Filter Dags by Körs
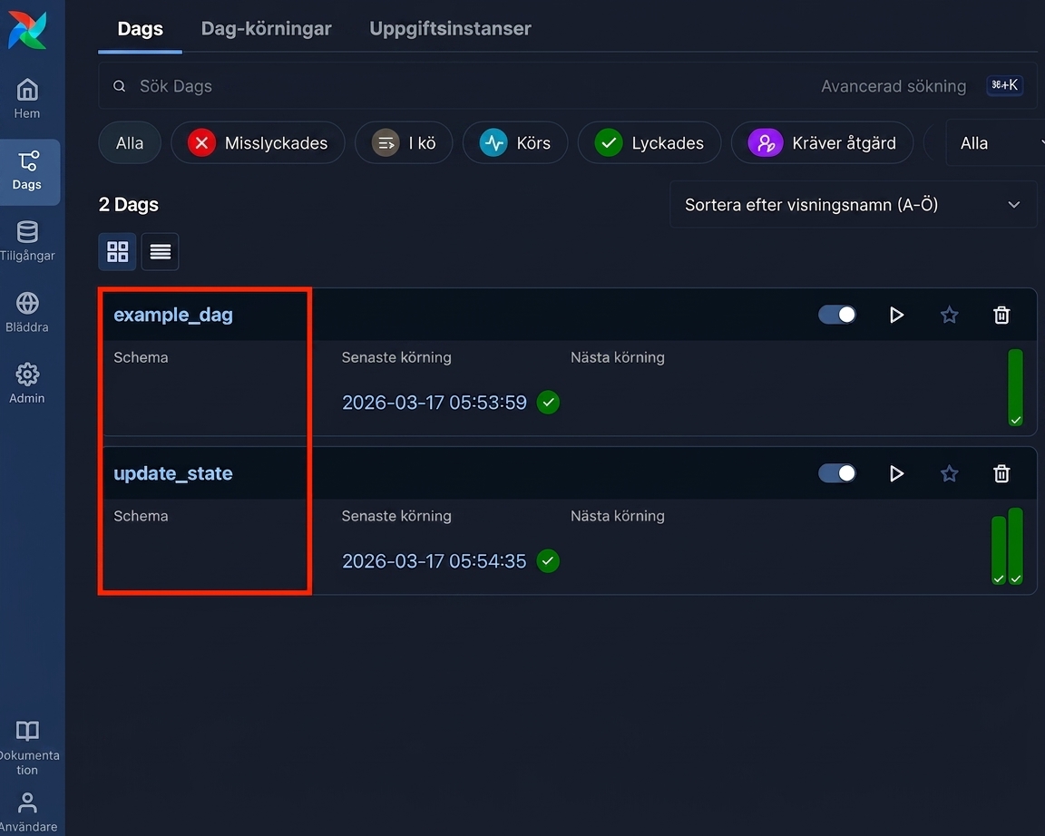 (x=515, y=142)
